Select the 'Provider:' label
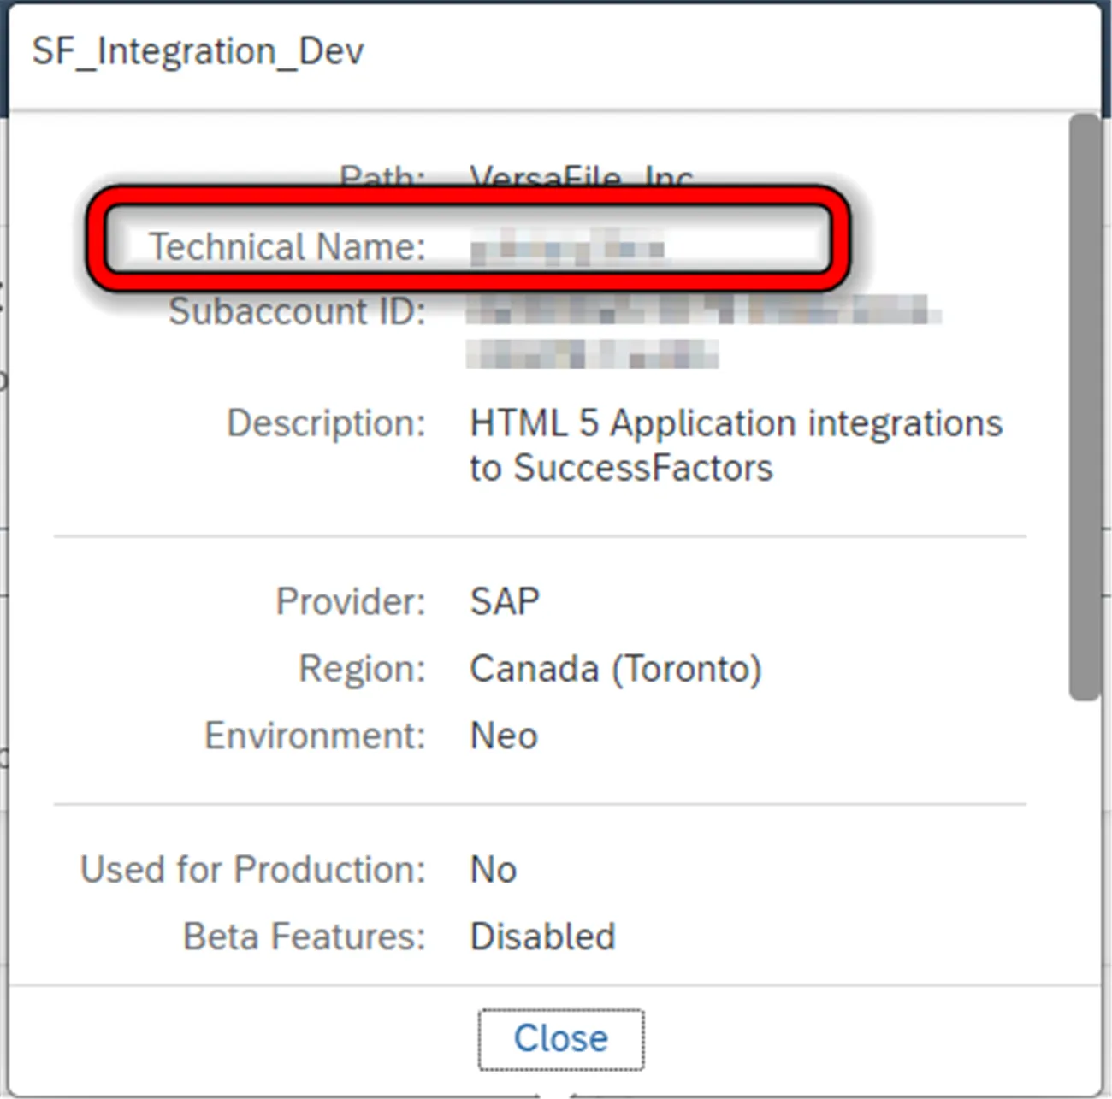Screen dimensions: 1112x1099 [351, 601]
